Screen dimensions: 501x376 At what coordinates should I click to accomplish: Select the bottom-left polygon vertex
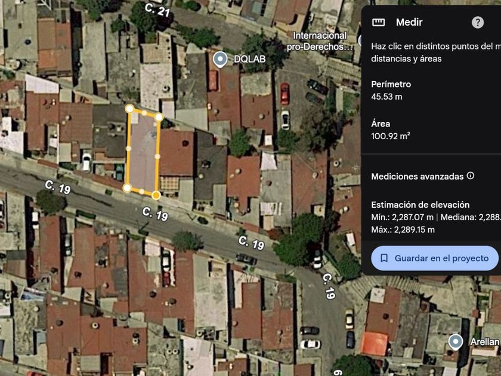pos(127,187)
